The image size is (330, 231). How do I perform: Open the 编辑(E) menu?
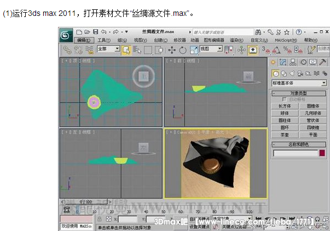pyautogui.click(x=84, y=40)
